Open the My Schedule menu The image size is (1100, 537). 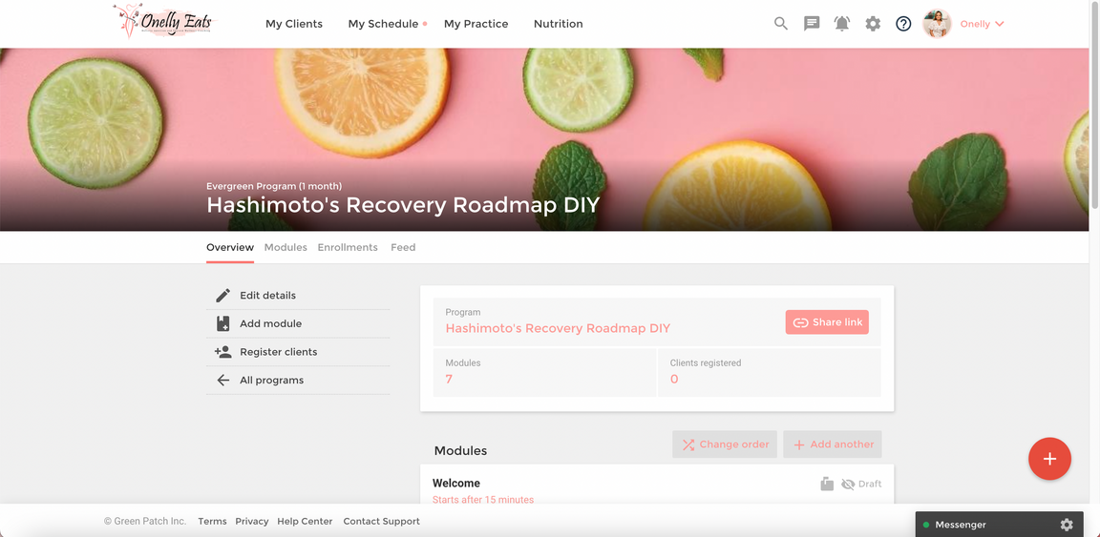[x=383, y=24]
